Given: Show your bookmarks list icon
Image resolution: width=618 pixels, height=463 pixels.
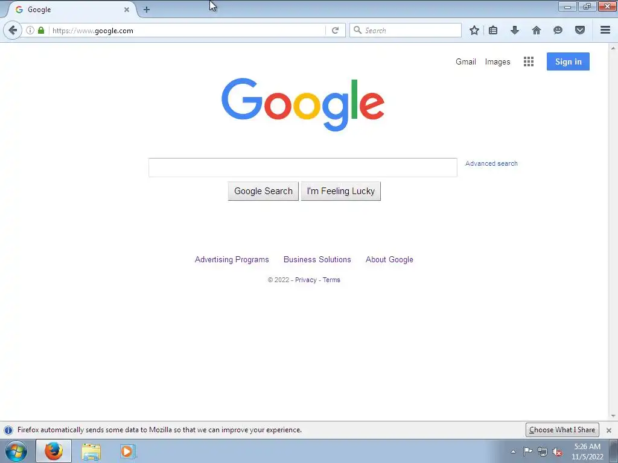Looking at the screenshot, I should tap(493, 30).
